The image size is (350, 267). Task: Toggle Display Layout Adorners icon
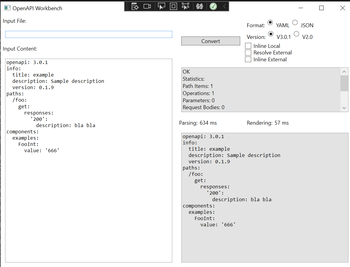click(174, 7)
